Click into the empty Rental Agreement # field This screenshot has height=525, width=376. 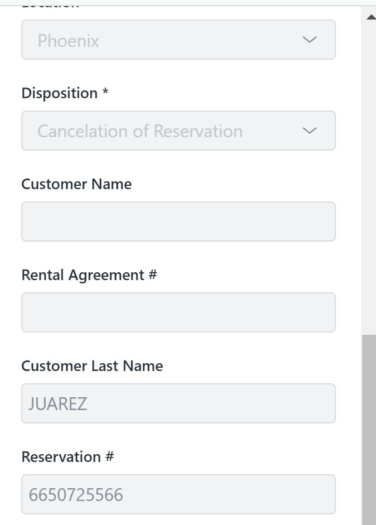click(178, 312)
